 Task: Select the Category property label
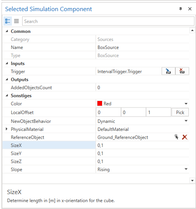20,39
